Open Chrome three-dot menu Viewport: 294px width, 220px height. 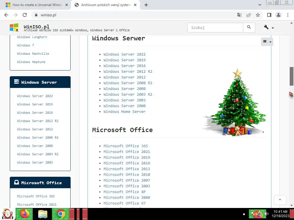(288, 15)
